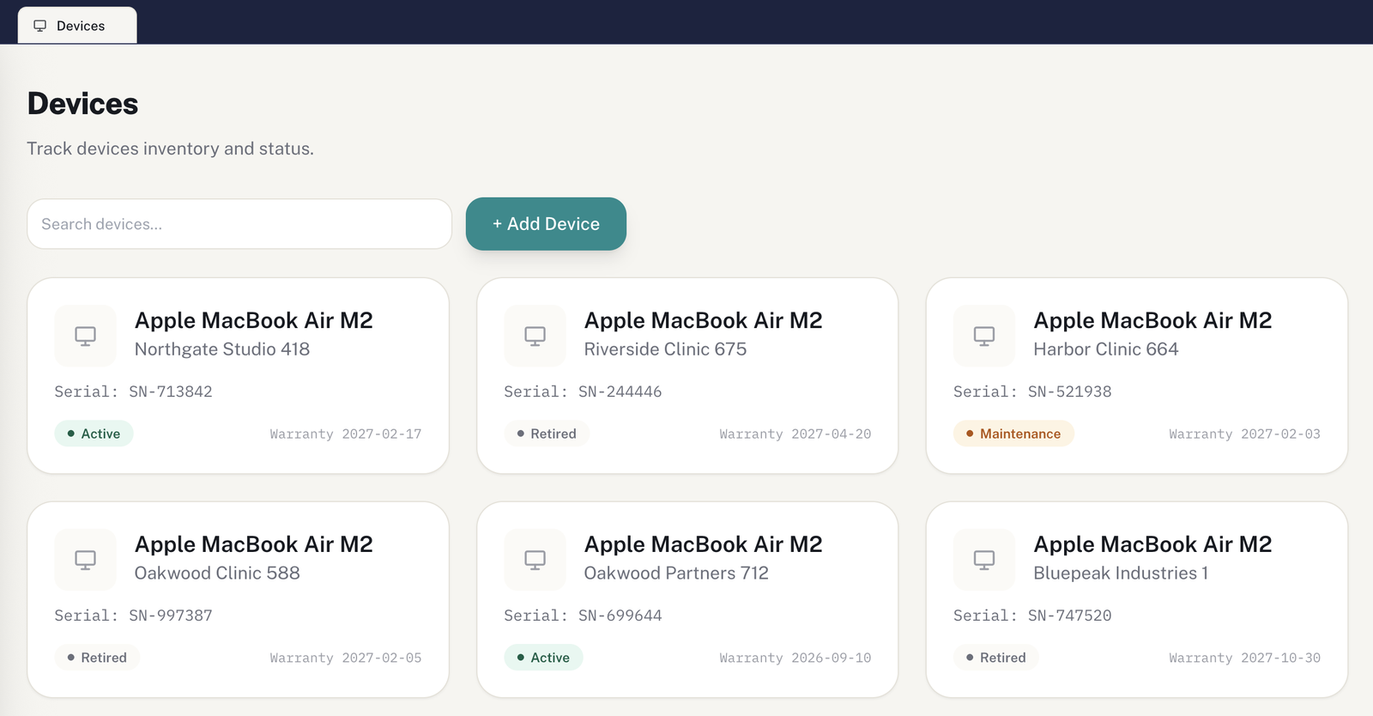The width and height of the screenshot is (1373, 716).
Task: Click device icon on Bluepeak Industries 1 card
Action: [x=984, y=560]
